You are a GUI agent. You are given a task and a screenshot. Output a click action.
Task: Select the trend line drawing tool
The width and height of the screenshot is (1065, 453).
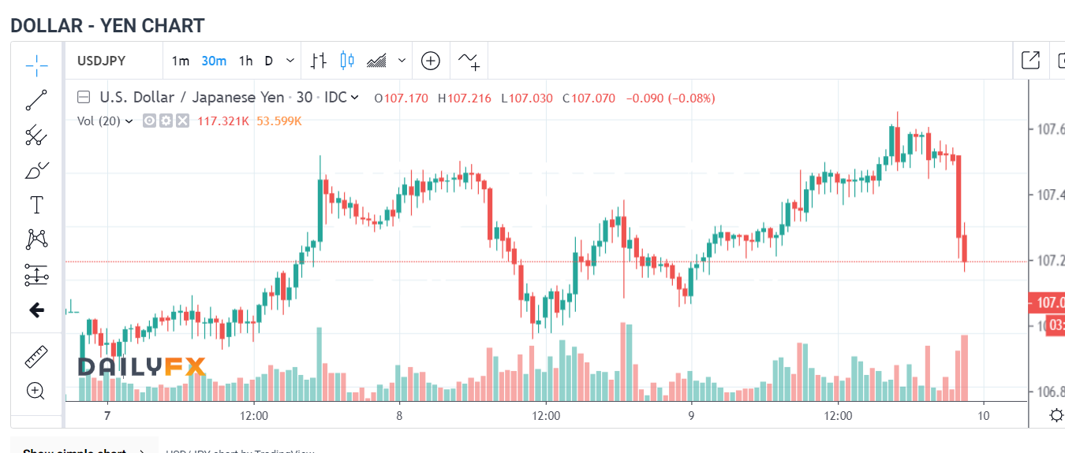[x=36, y=100]
